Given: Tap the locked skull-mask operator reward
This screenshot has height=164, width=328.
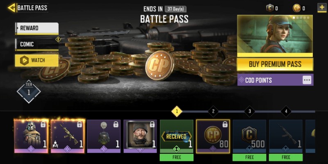Looking at the screenshot, I should pos(31,136).
